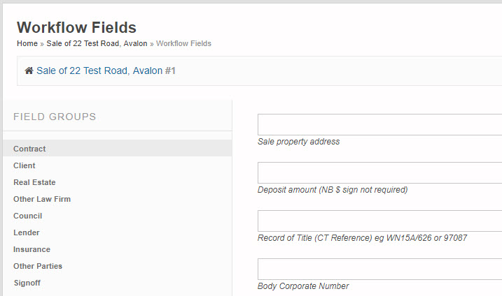Open Sale of 22 Test Road breadcrumb
The height and width of the screenshot is (296, 502).
click(97, 43)
